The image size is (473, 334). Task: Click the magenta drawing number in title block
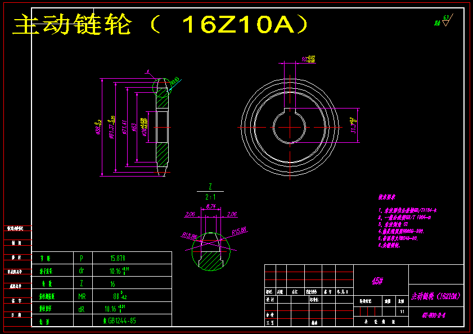click(434, 315)
